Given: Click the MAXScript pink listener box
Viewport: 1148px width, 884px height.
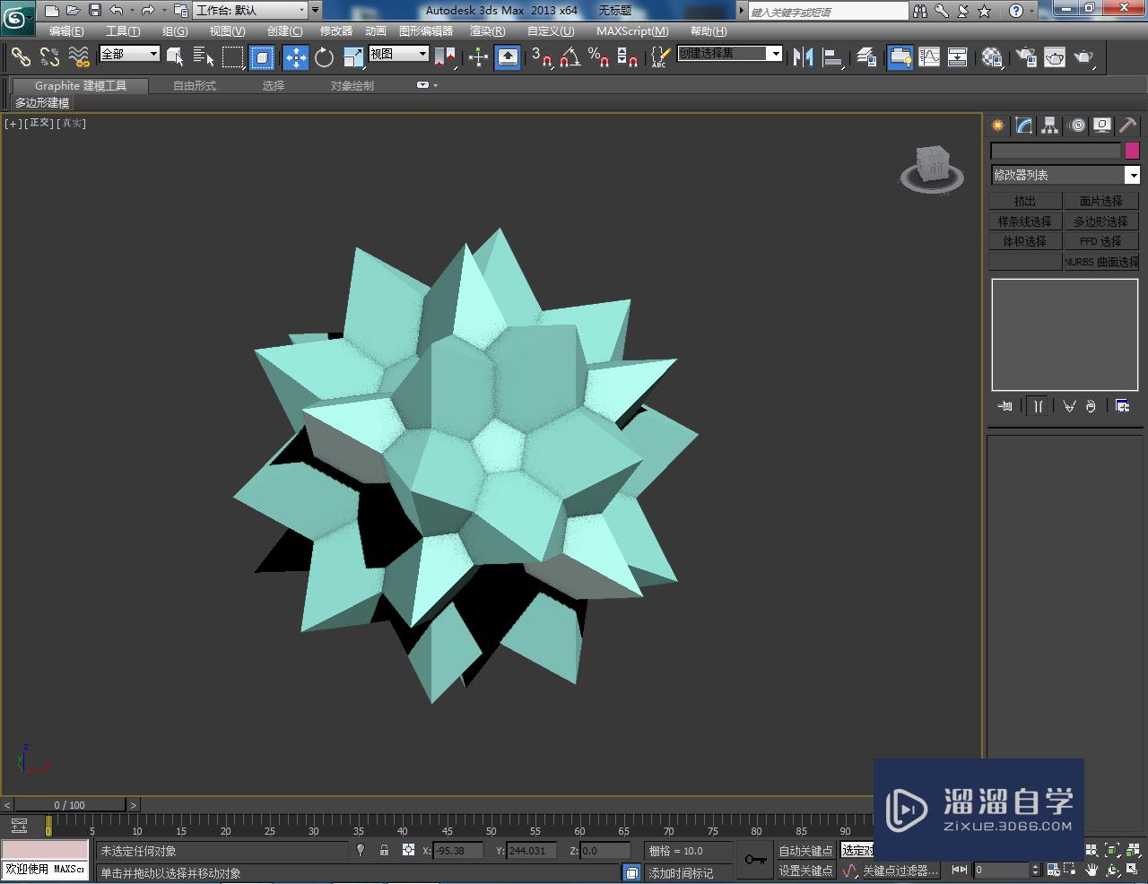Looking at the screenshot, I should coord(45,849).
